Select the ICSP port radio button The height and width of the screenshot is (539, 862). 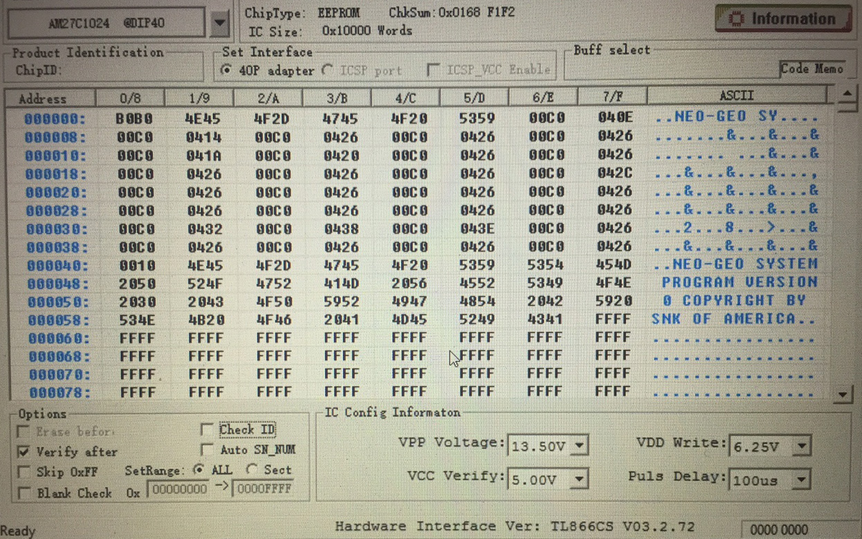pos(328,70)
